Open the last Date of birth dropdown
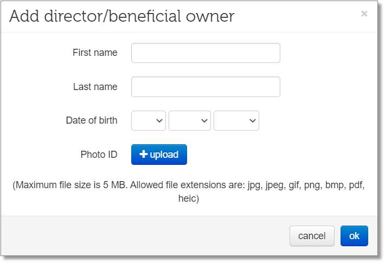Screen dimensions: 385x263 (x=236, y=120)
